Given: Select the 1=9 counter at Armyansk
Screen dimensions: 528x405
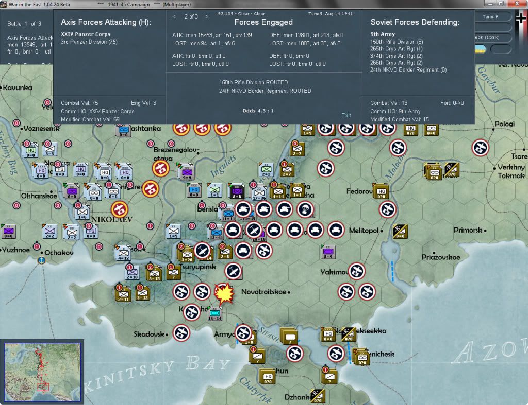Looking at the screenshot, I should 250,338.
